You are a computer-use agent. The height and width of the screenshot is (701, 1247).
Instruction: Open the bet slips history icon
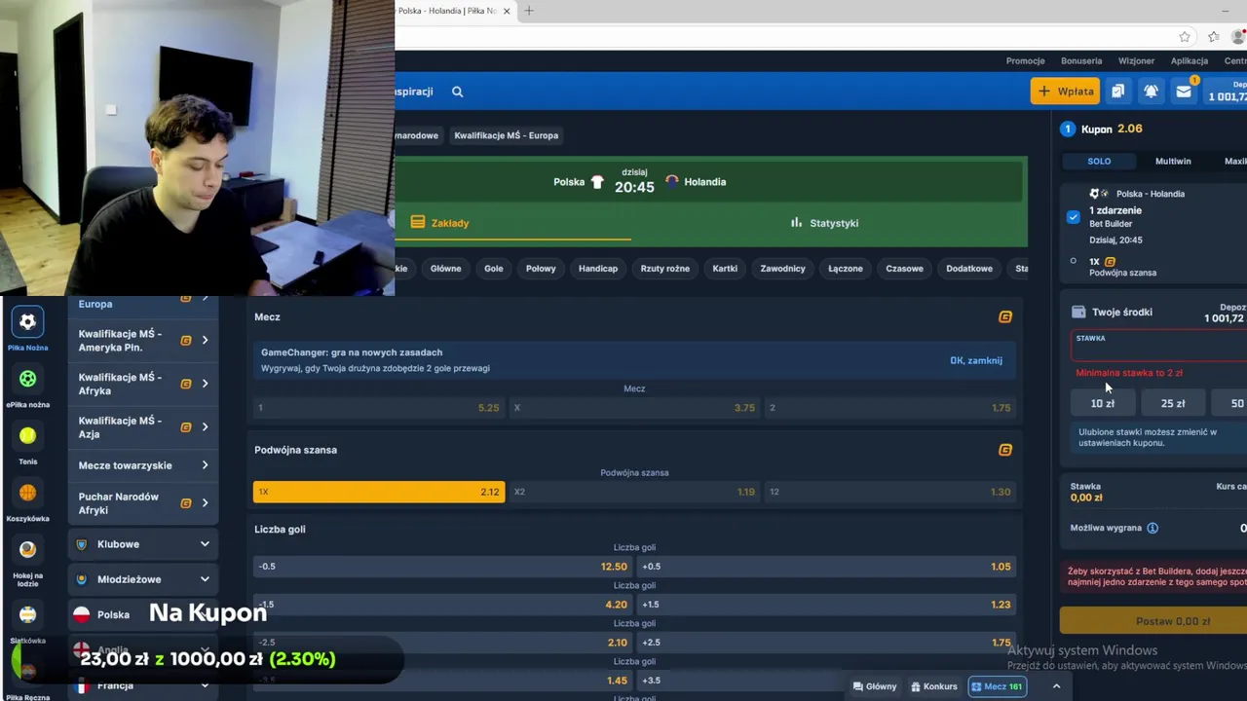1117,92
